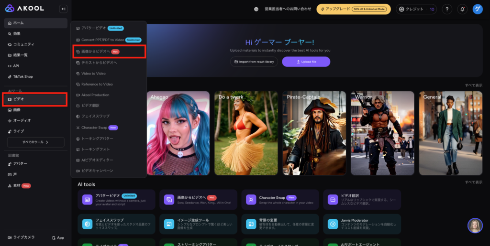Choose Convert PPT/PDF to Video

(x=109, y=40)
